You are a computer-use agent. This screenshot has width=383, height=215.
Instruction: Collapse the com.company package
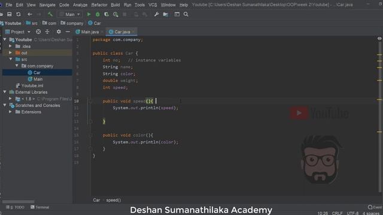pyautogui.click(x=17, y=66)
